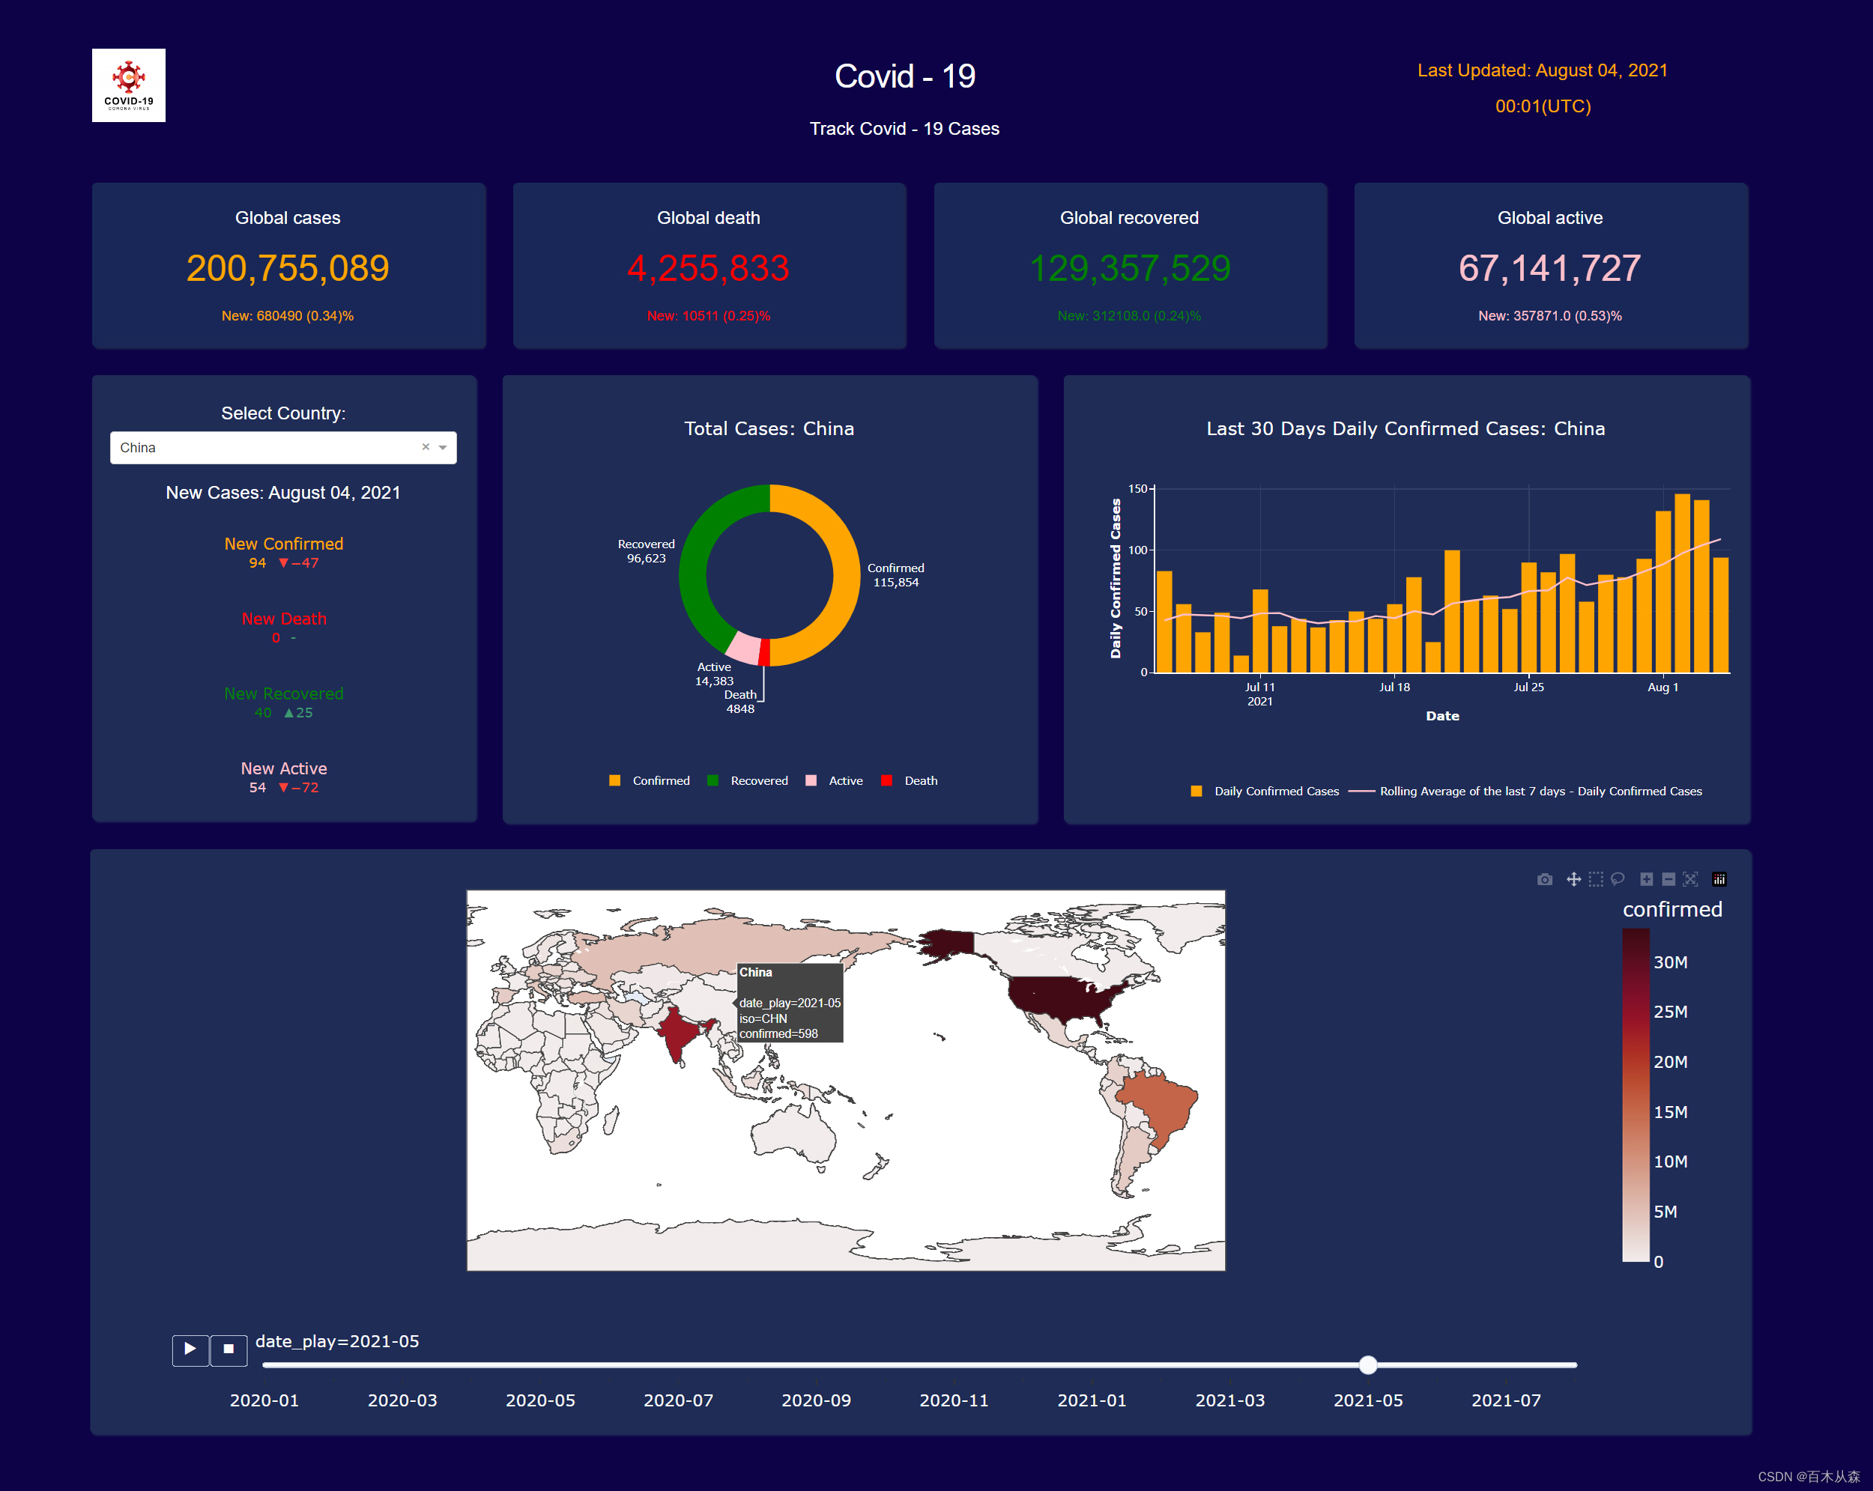Click the pink Active donut segment

(744, 648)
